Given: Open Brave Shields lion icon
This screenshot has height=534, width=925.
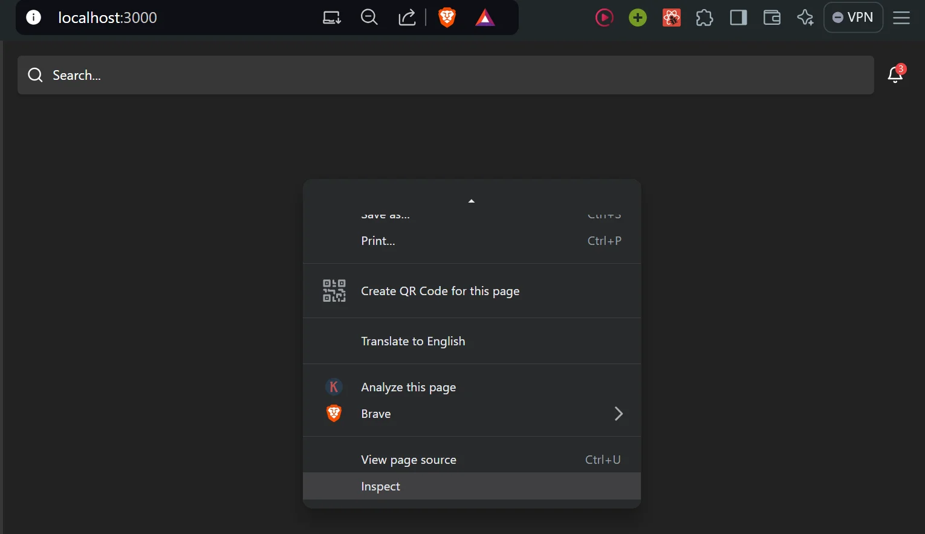Looking at the screenshot, I should (447, 18).
